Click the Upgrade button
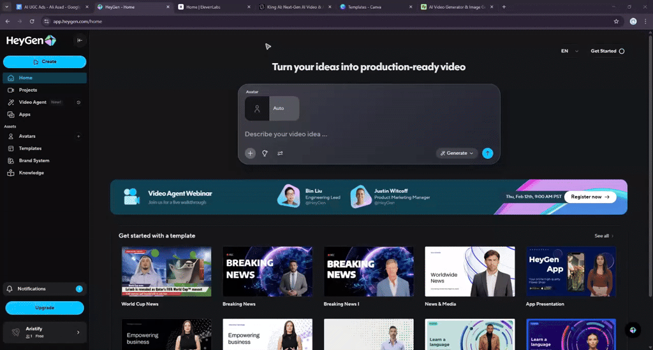Screen dimensions: 653x350 pyautogui.click(x=45, y=308)
